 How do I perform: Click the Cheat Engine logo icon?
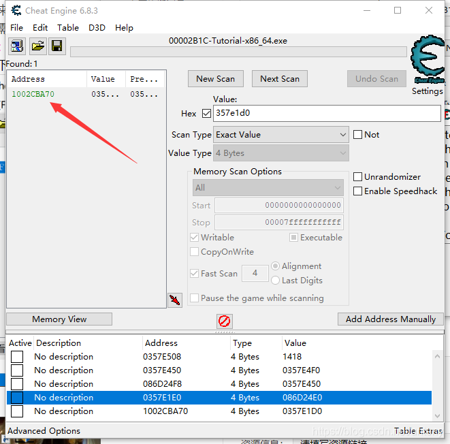(428, 59)
